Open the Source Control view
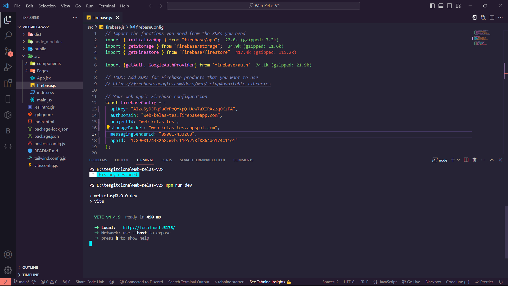This screenshot has width=508, height=286. coord(8,52)
